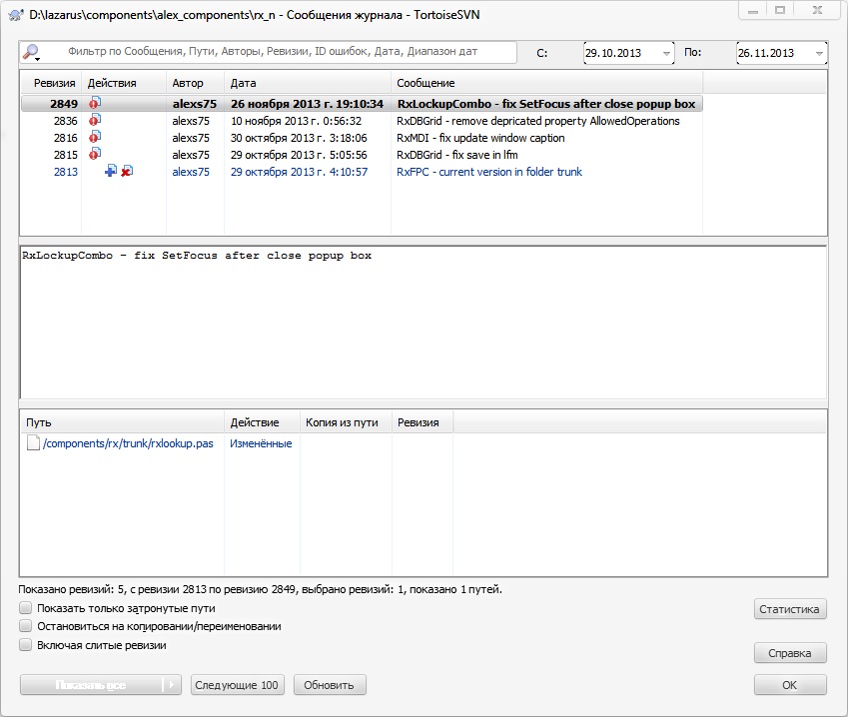Toggle 'Остановиться на копировании/переименовании' checkbox
Viewport: 848px width, 717px height.
[x=25, y=626]
